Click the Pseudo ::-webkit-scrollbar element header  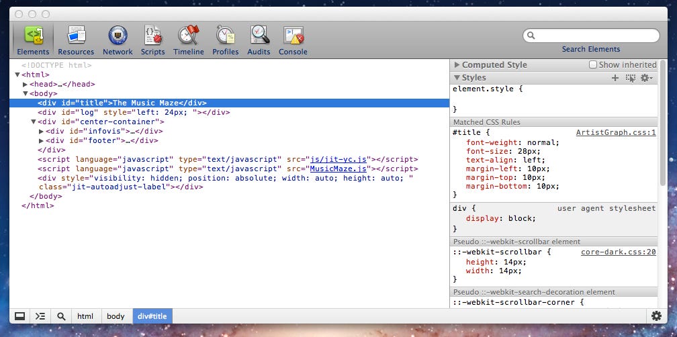[554, 242]
